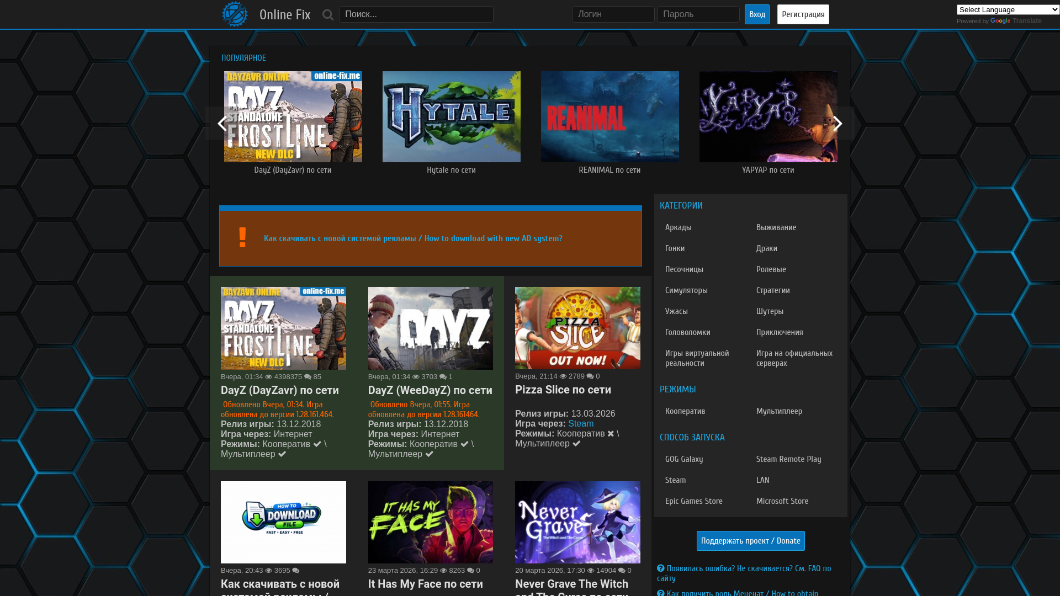Open the Select Language dropdown
The height and width of the screenshot is (596, 1060).
tap(1008, 9)
